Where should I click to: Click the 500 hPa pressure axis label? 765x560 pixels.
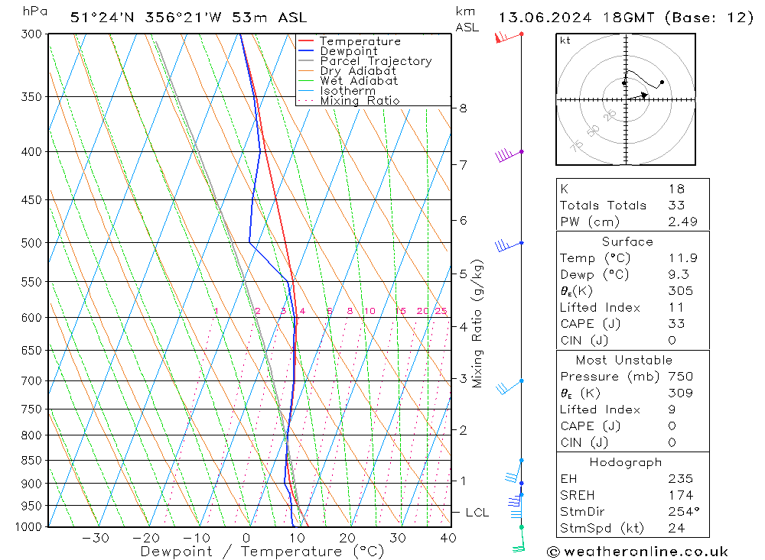[31, 243]
